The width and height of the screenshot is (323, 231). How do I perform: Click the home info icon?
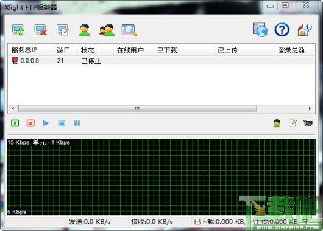(x=305, y=30)
